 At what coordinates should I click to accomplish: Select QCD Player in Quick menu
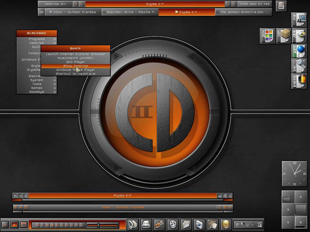(75, 62)
